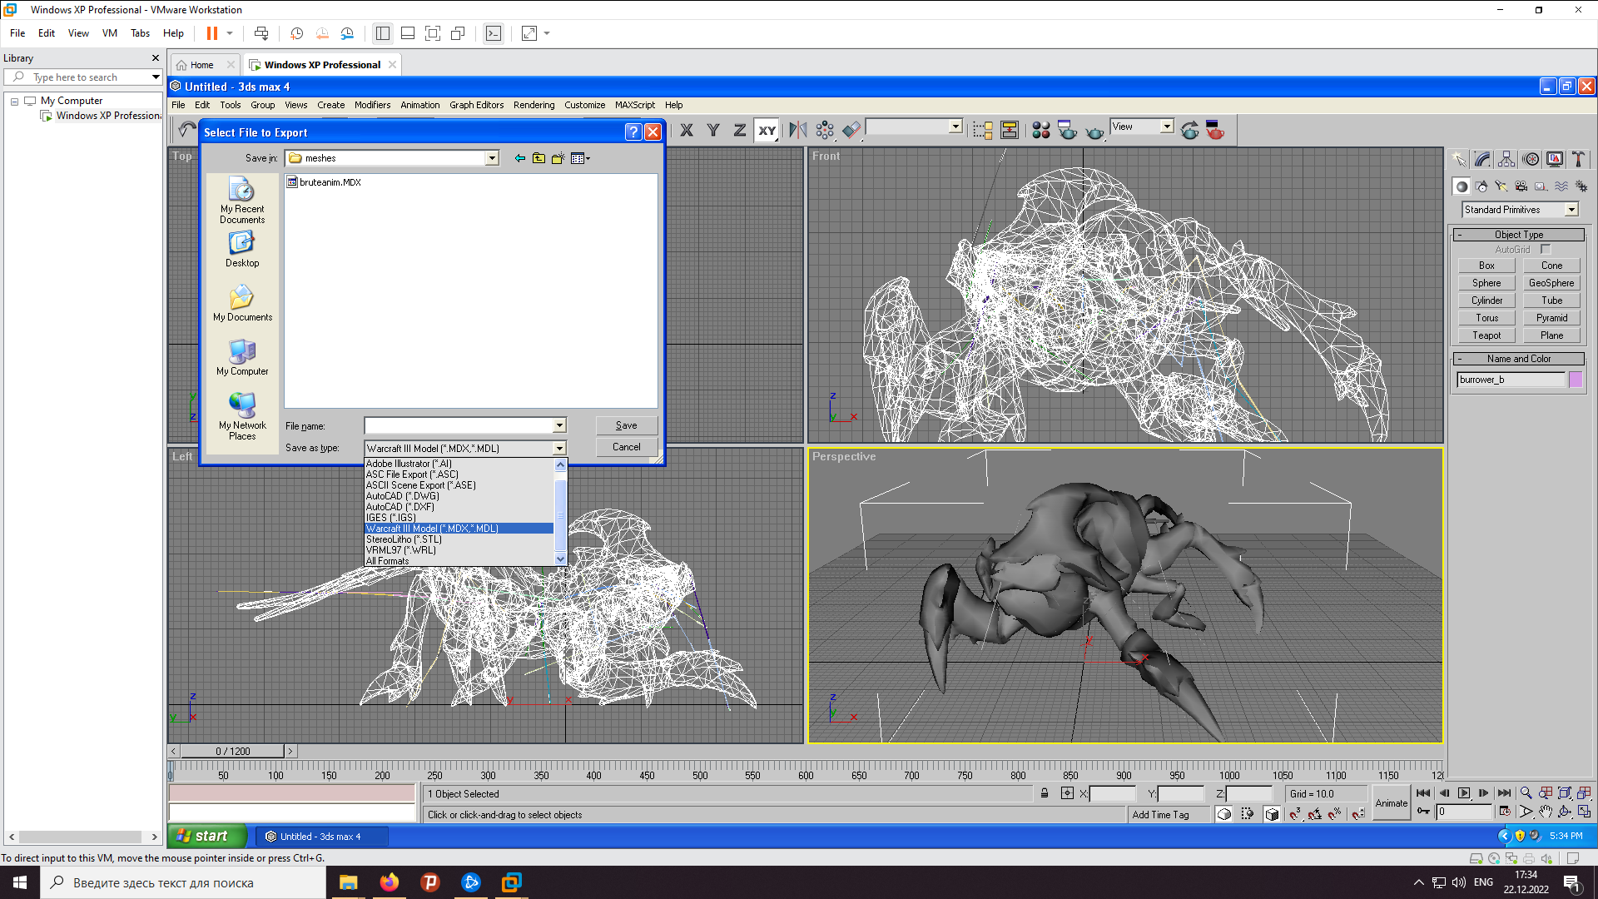Collapse the Name and Color rollout
The width and height of the screenshot is (1598, 899).
pyautogui.click(x=1519, y=359)
